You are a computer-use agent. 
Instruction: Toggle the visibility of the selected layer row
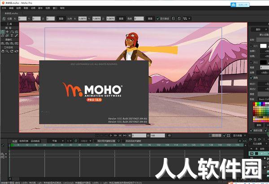[x=252, y=153]
